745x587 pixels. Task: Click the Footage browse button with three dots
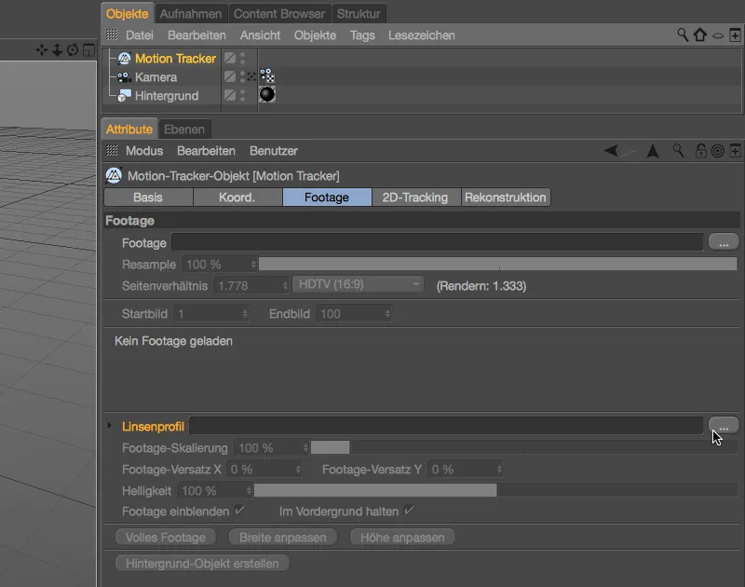coord(724,242)
